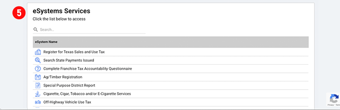
Task: Click the red number 5 step badge
Action: click(x=19, y=13)
